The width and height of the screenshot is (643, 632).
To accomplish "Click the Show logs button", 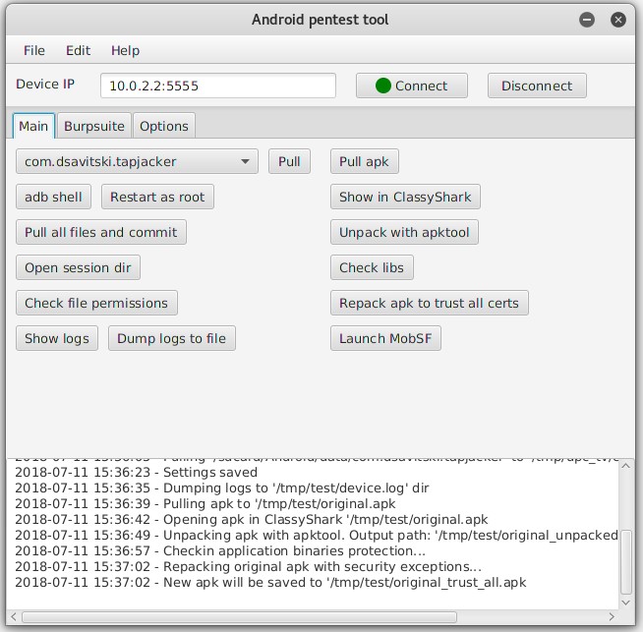I will coord(57,338).
